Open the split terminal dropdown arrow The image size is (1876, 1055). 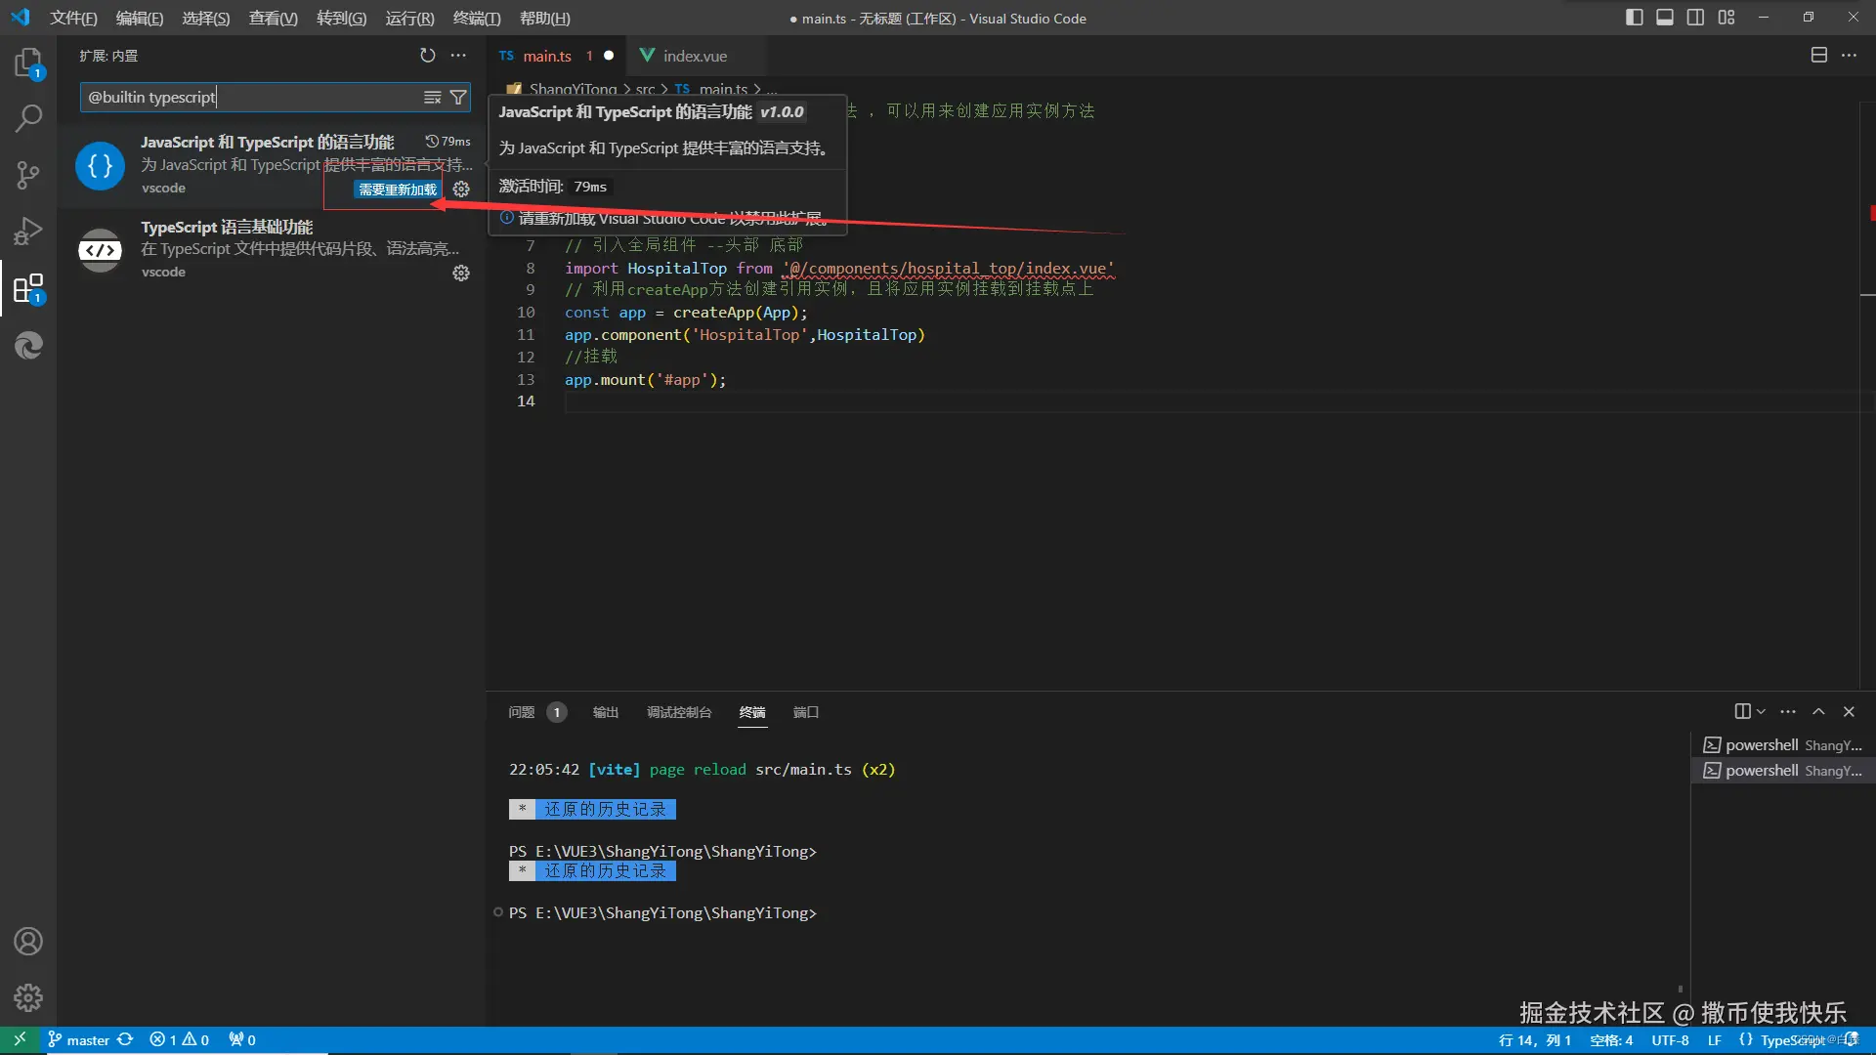(1761, 712)
